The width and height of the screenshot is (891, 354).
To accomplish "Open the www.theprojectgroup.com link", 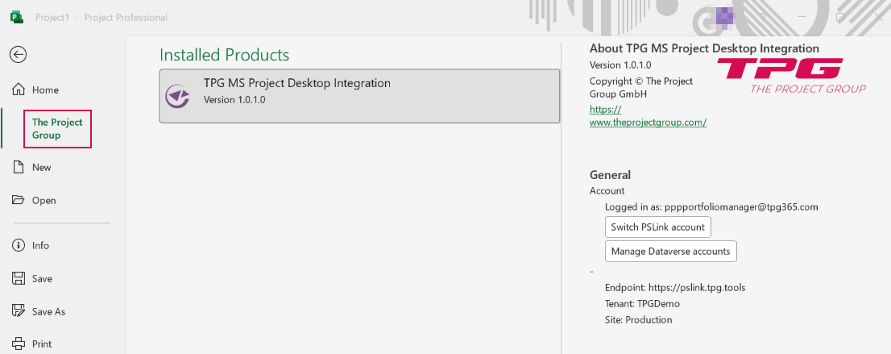I will (648, 115).
